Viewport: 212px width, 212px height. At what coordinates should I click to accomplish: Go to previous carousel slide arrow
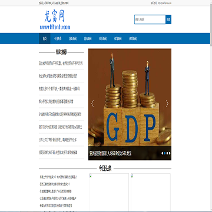(92, 104)
